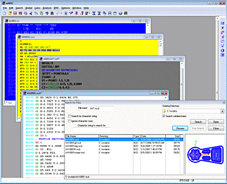This screenshot has width=227, height=184.
Task: Click the bottom boxed icon in right sidebar
Action: tap(222, 55)
